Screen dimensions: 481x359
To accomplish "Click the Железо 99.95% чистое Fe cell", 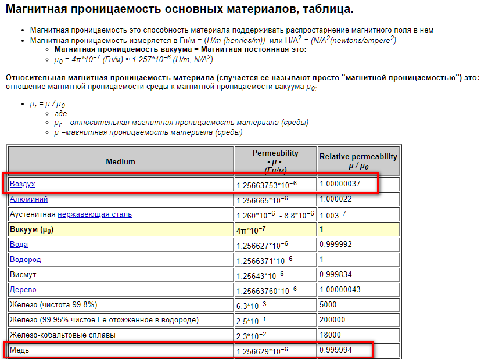I will point(121,320).
